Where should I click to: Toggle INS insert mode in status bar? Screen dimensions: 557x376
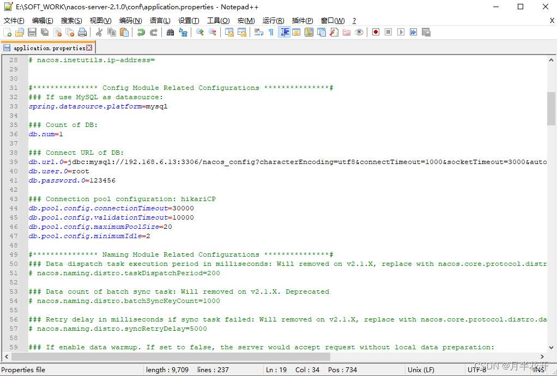[x=538, y=369]
